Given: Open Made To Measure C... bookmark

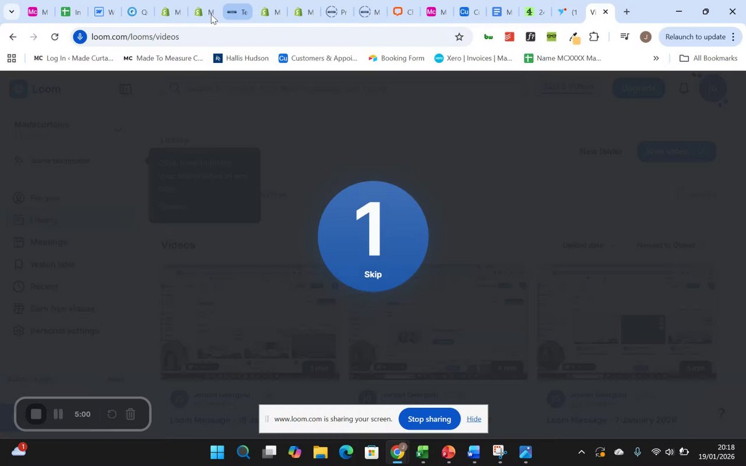Looking at the screenshot, I should pyautogui.click(x=163, y=58).
